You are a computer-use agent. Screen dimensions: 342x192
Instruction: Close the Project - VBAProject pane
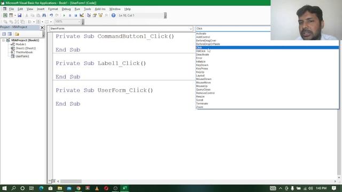(42, 27)
